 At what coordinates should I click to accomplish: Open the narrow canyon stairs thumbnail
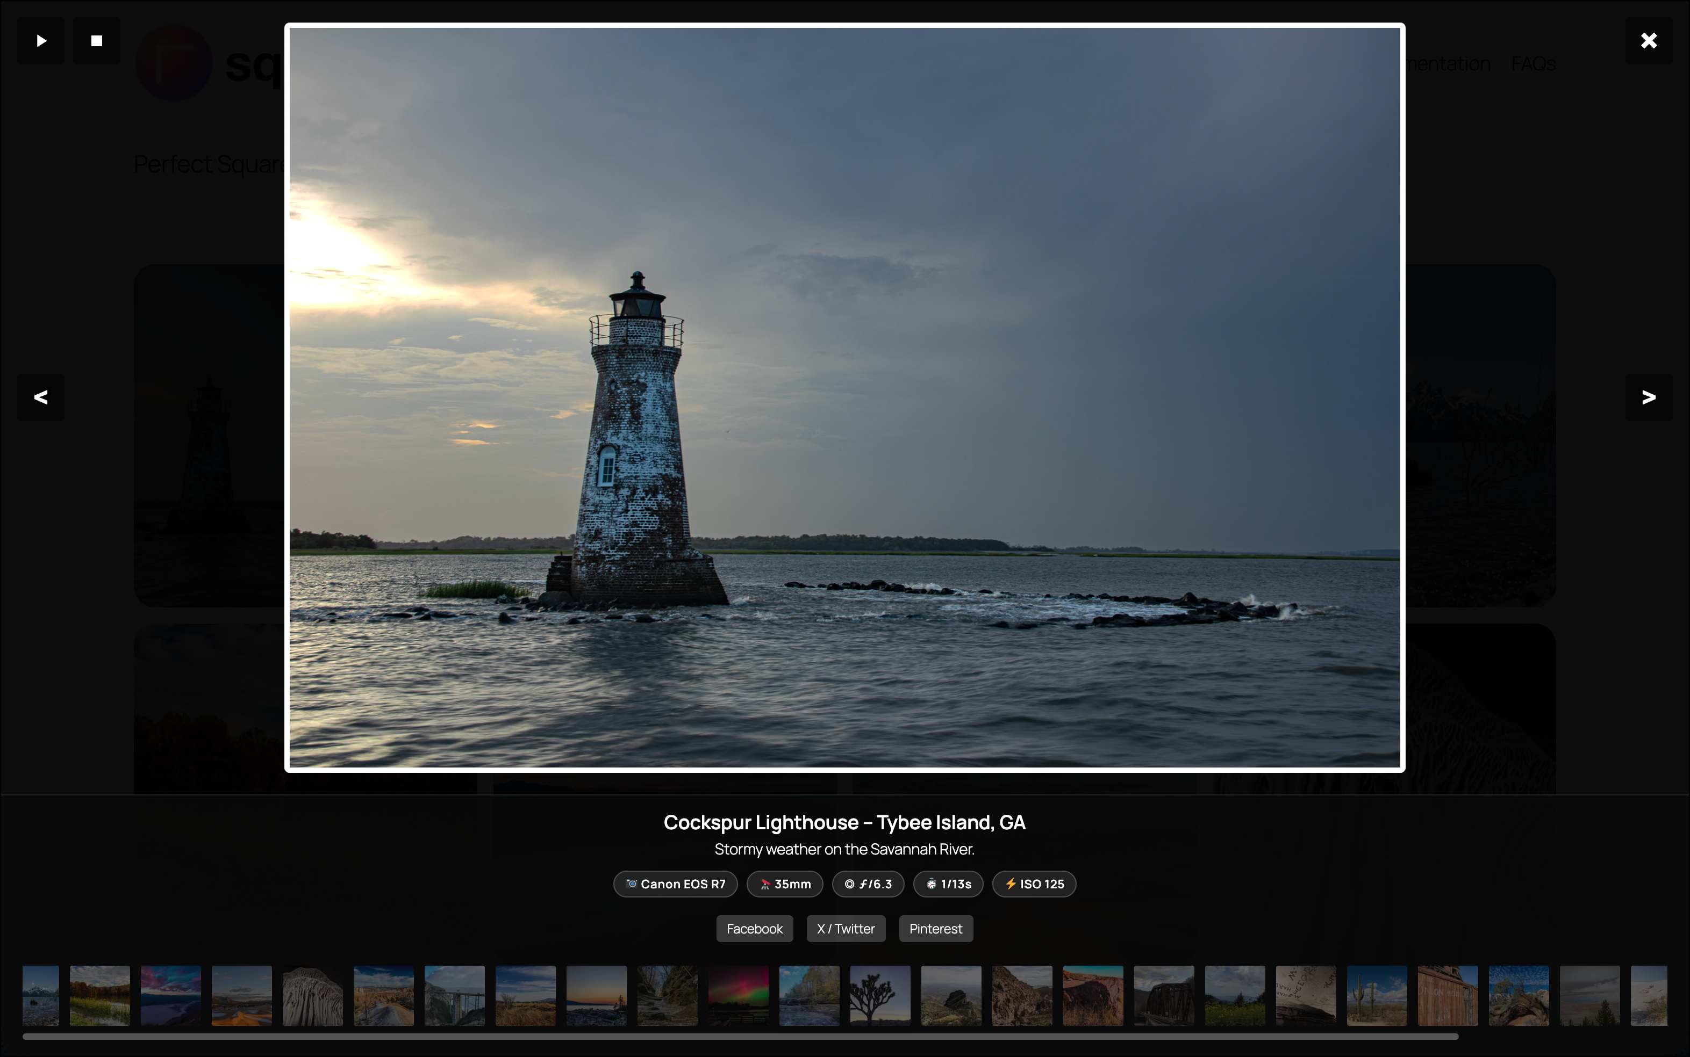pyautogui.click(x=667, y=995)
